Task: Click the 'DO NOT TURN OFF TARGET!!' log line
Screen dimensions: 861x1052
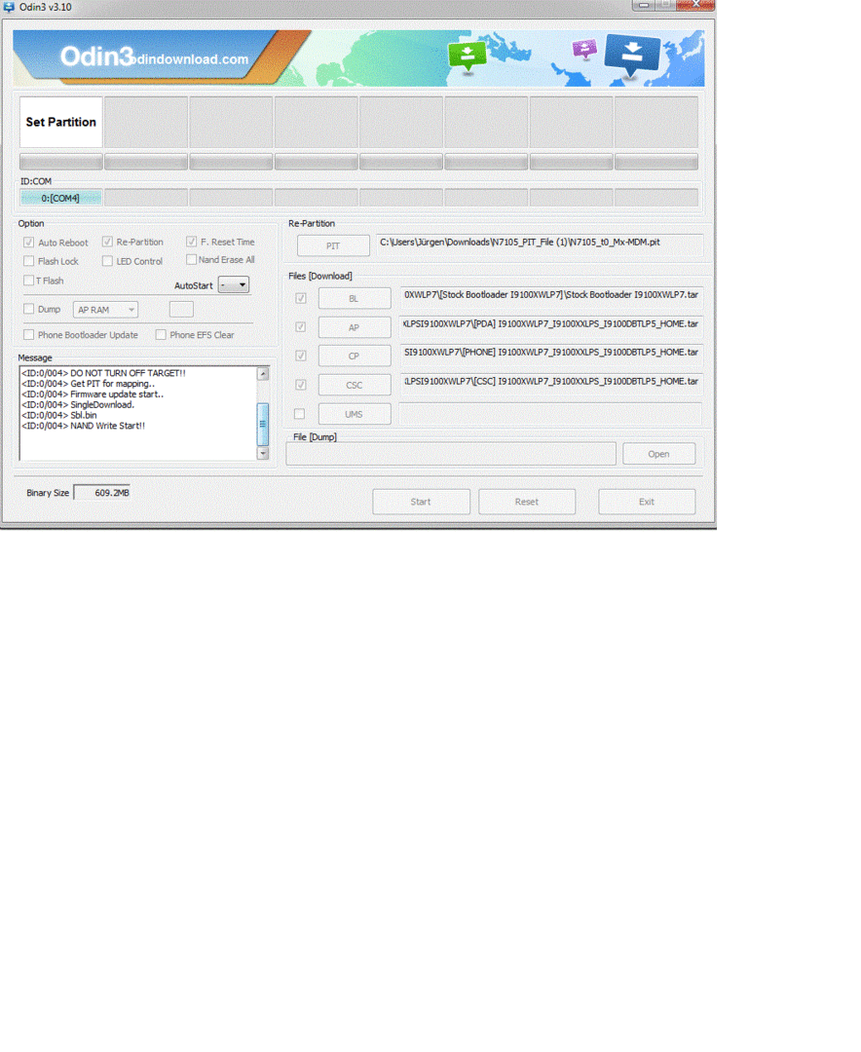Action: point(103,373)
